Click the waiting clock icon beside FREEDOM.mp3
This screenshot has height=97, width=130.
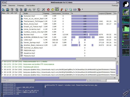click(22, 50)
